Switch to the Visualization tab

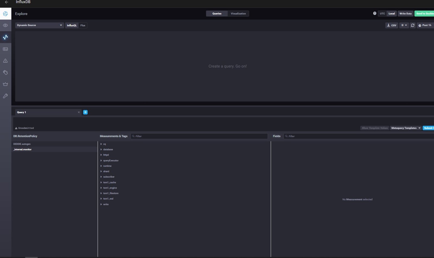coord(238,14)
